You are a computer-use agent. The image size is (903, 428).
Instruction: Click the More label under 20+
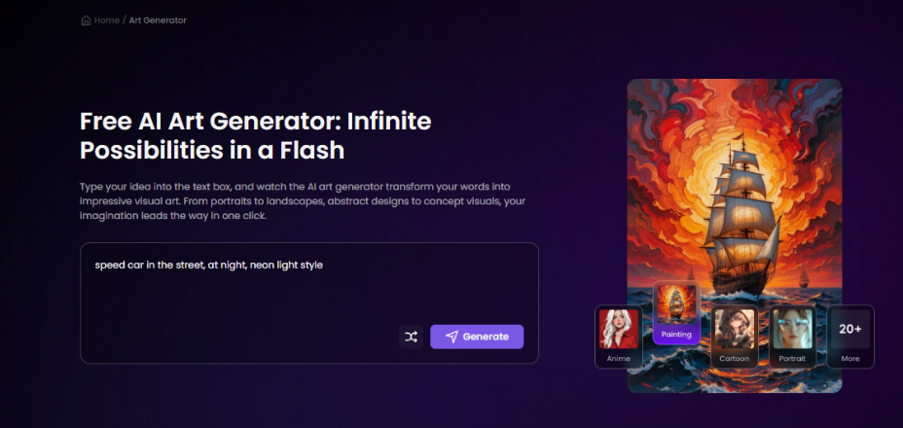click(850, 358)
